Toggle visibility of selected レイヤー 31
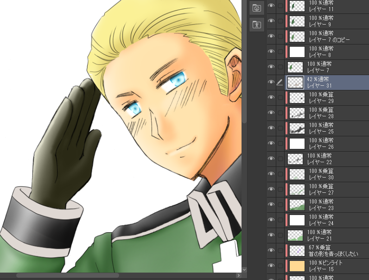The height and width of the screenshot is (280, 369). click(271, 82)
